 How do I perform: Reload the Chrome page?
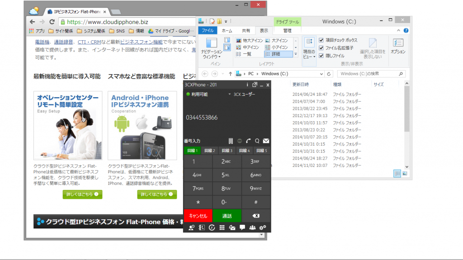point(52,22)
